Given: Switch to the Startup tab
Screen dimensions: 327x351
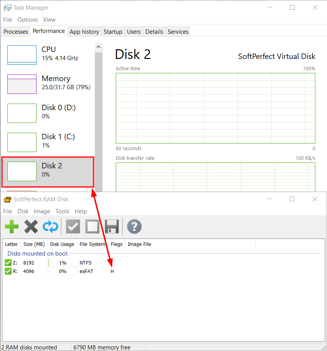Looking at the screenshot, I should tap(113, 31).
